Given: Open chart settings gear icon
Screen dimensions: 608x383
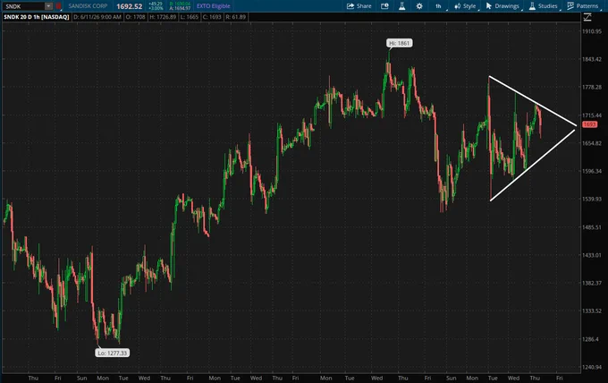Looking at the screenshot, I should point(419,6).
